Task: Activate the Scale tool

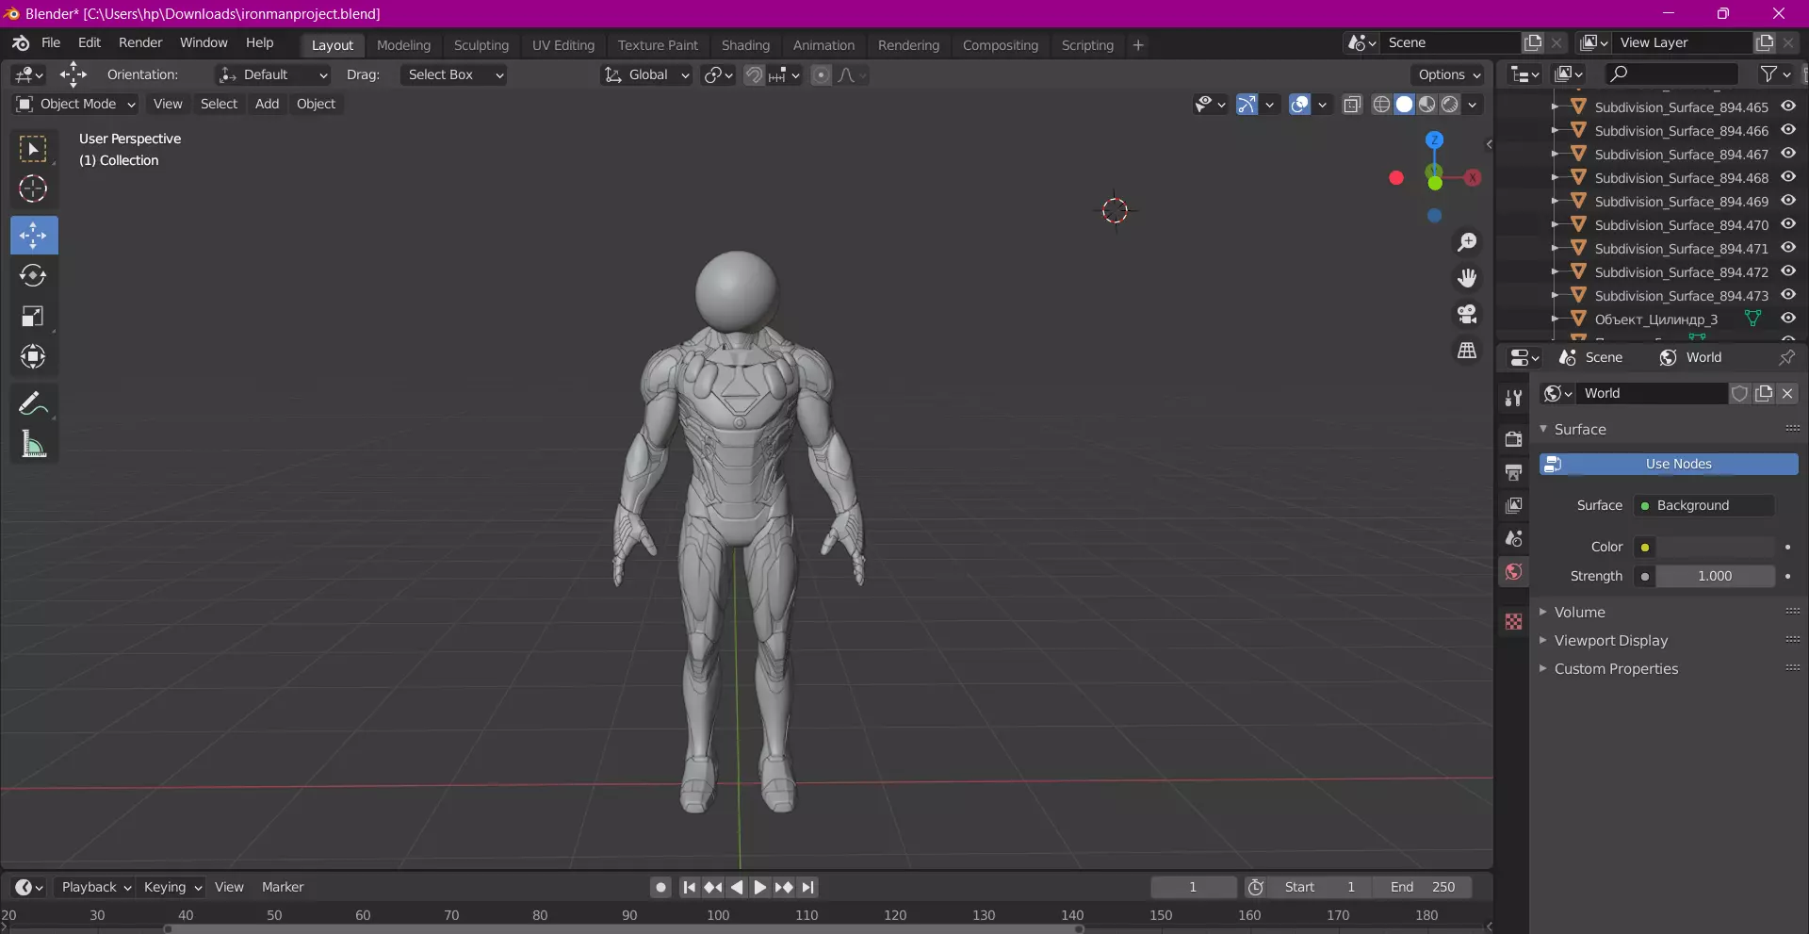Action: (x=34, y=316)
